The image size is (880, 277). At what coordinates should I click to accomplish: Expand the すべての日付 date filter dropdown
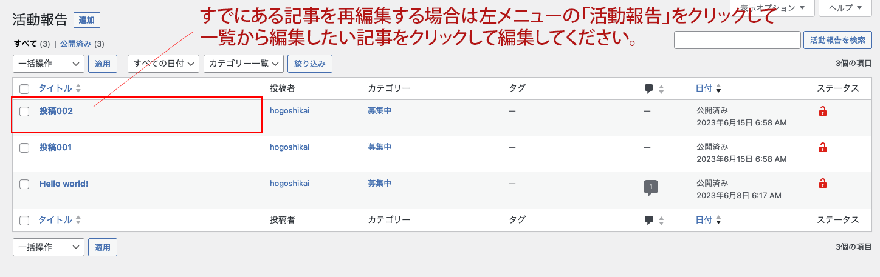tap(163, 64)
